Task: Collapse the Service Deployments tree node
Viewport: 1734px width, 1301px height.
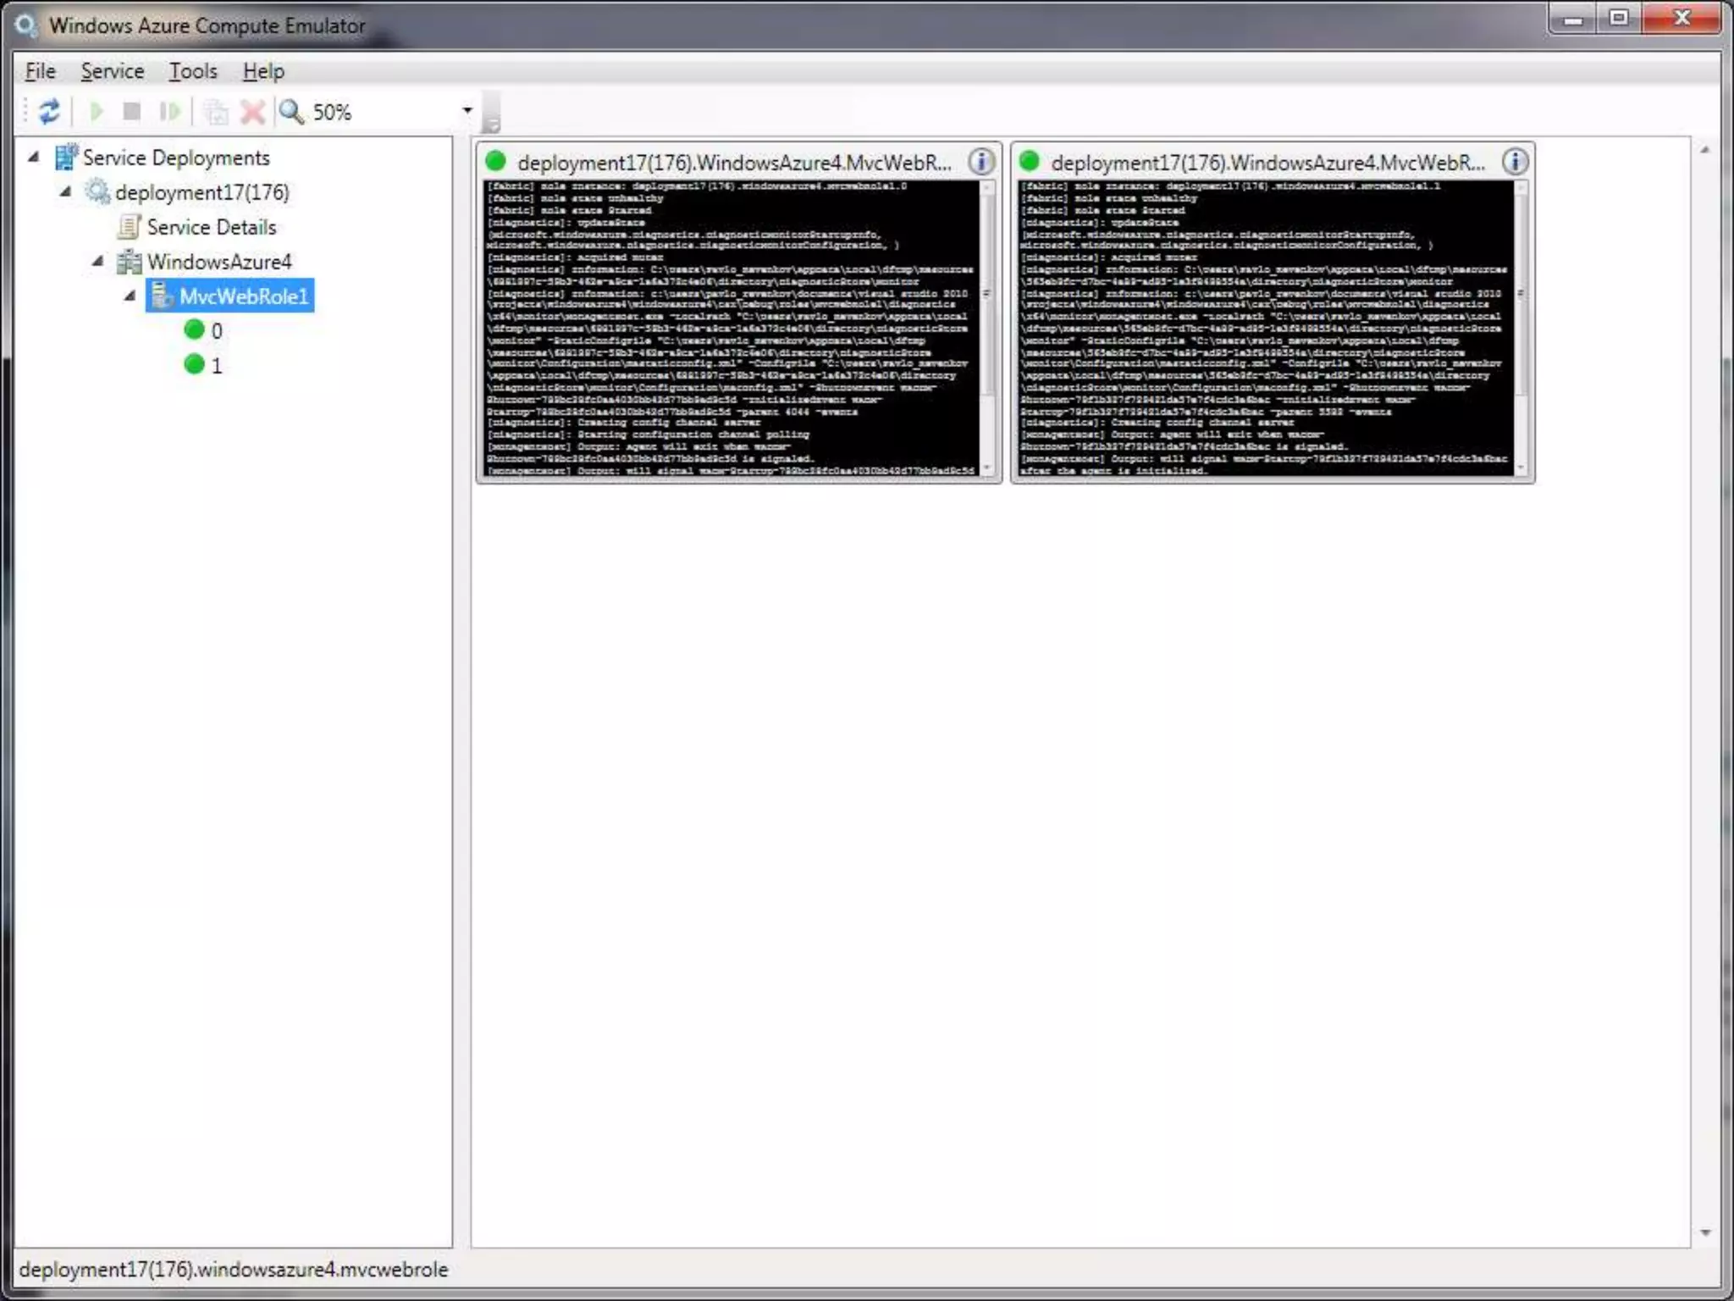Action: click(34, 157)
